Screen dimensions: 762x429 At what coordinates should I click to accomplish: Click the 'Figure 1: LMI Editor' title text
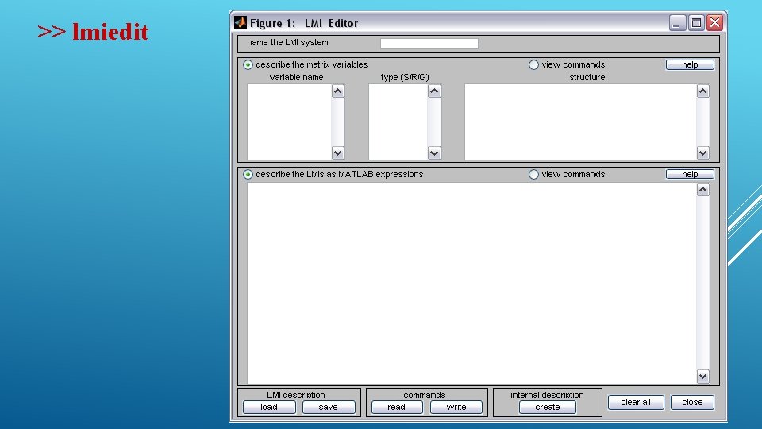point(304,23)
